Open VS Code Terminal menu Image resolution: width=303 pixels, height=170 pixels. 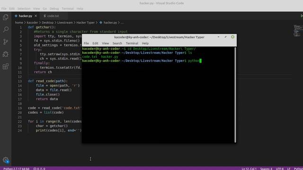click(68, 8)
